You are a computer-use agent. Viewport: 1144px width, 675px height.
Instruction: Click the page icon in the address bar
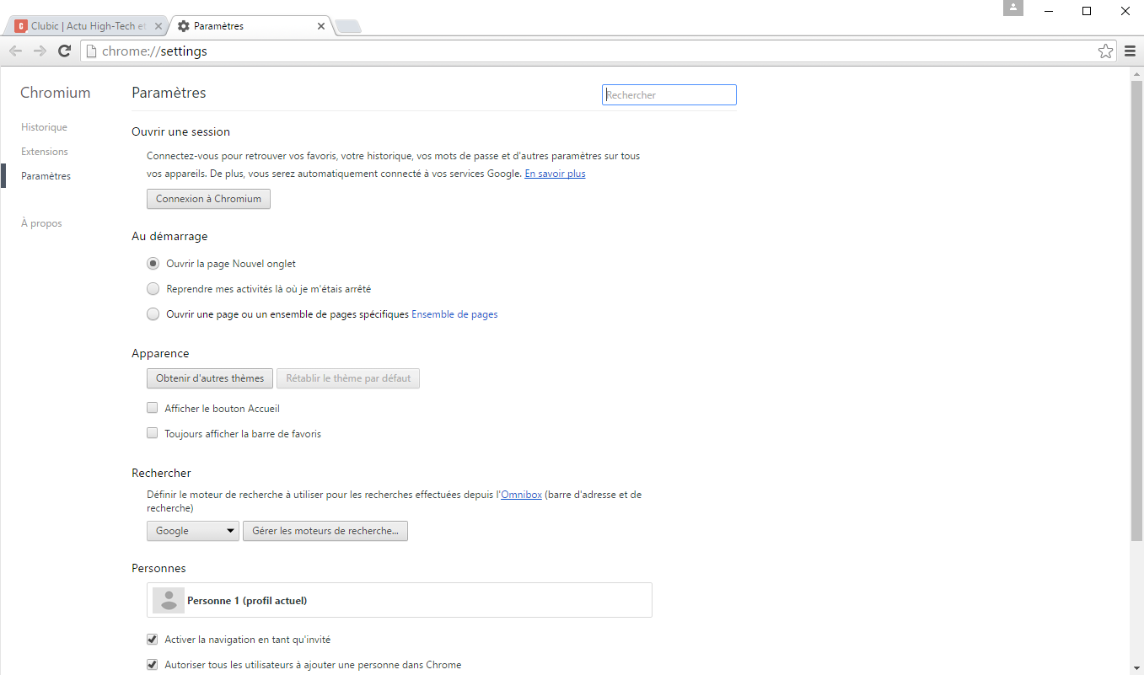click(90, 51)
